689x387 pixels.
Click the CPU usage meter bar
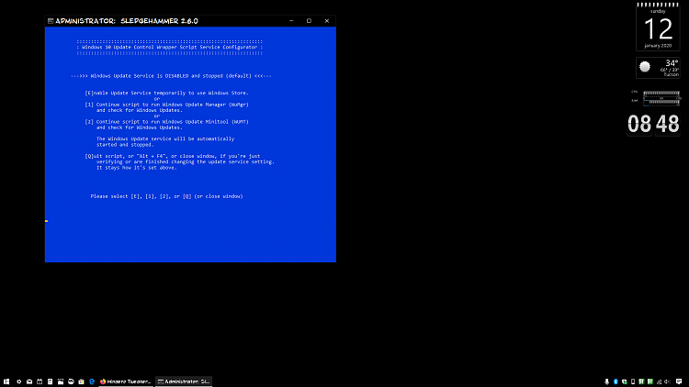pyautogui.click(x=661, y=93)
